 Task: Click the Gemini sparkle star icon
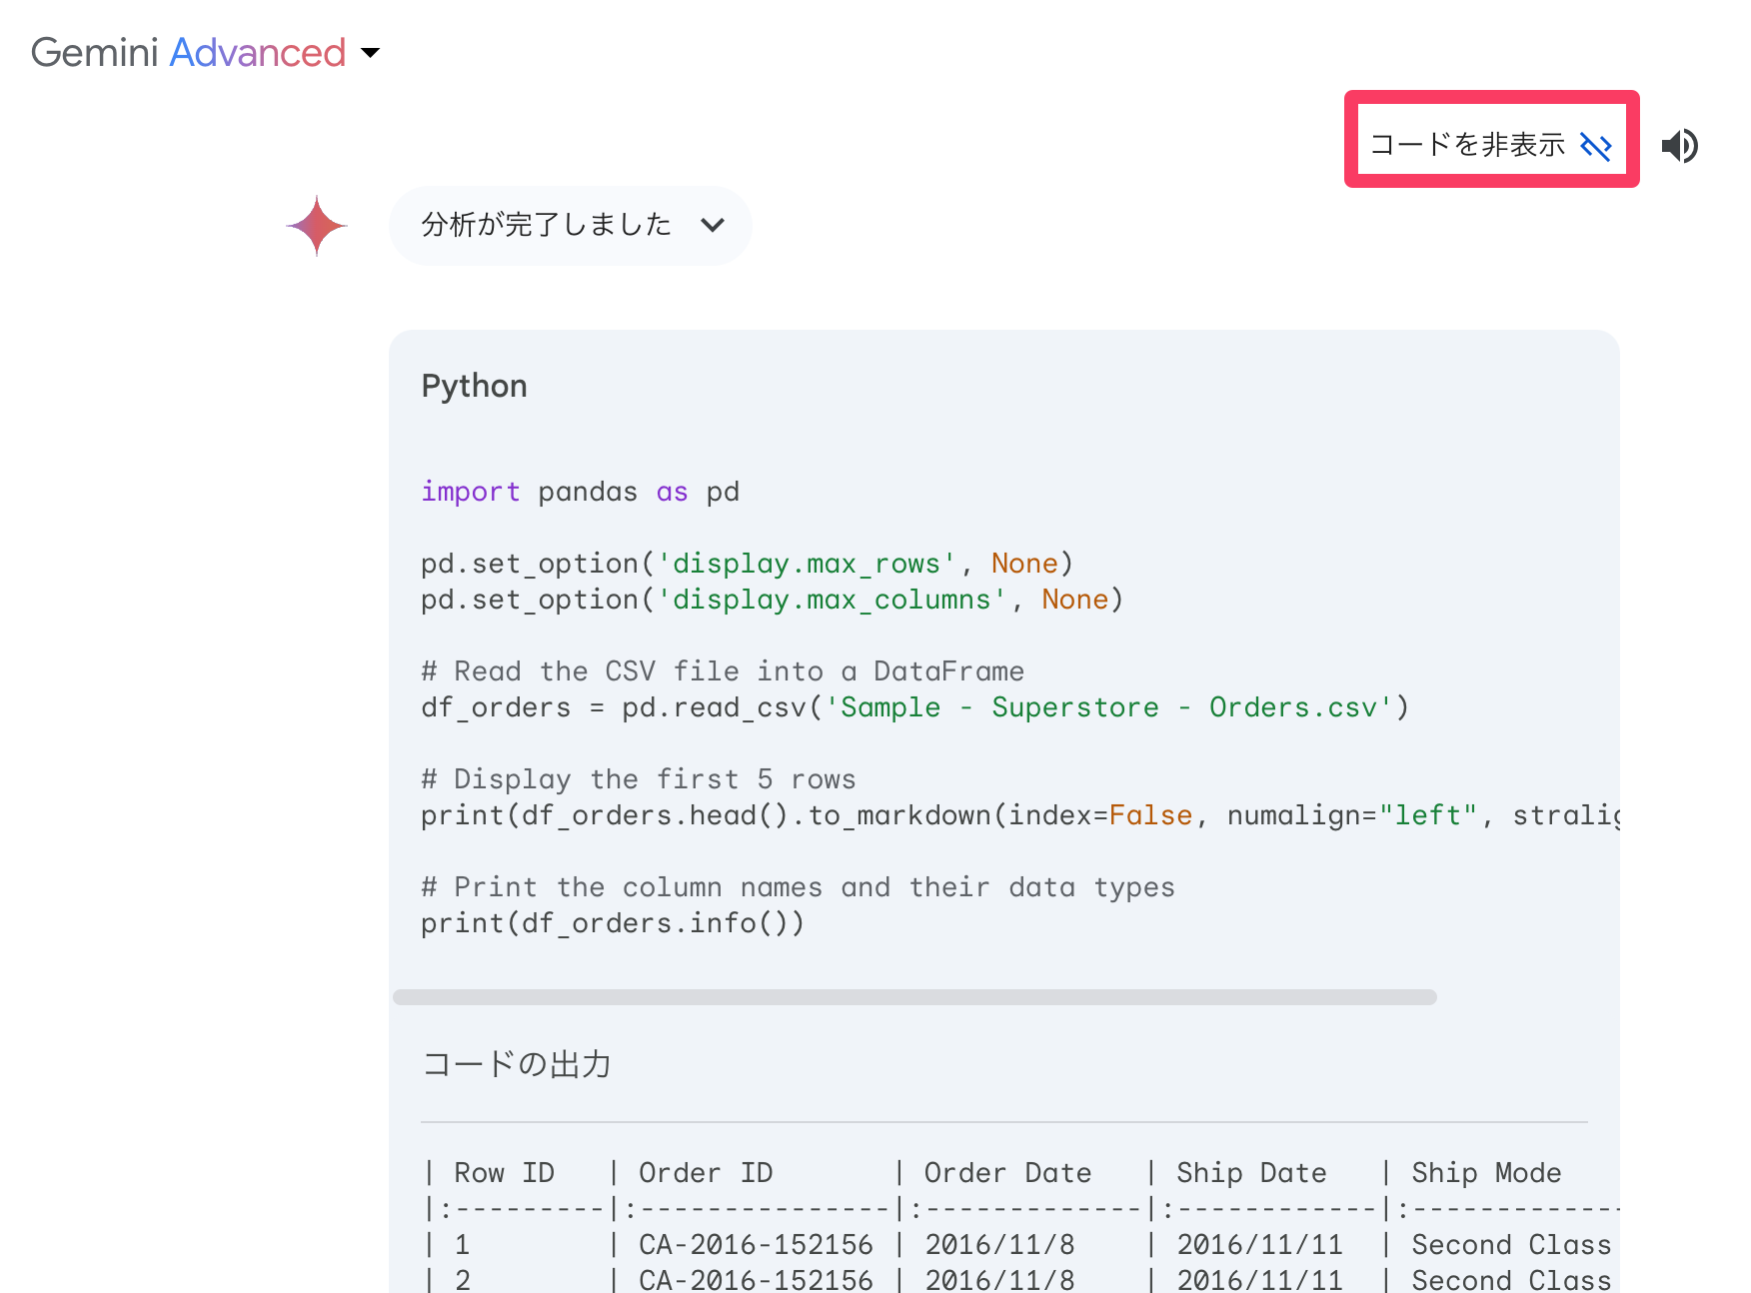317,226
